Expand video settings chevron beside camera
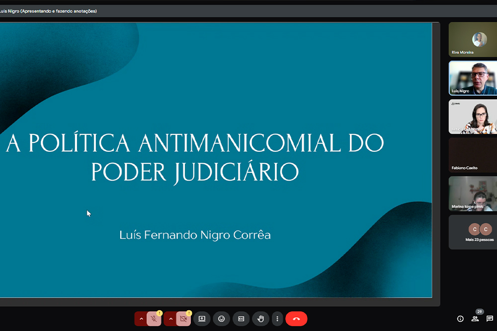497x331 pixels. click(x=170, y=319)
